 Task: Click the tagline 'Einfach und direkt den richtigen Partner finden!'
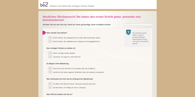coord(72,6)
